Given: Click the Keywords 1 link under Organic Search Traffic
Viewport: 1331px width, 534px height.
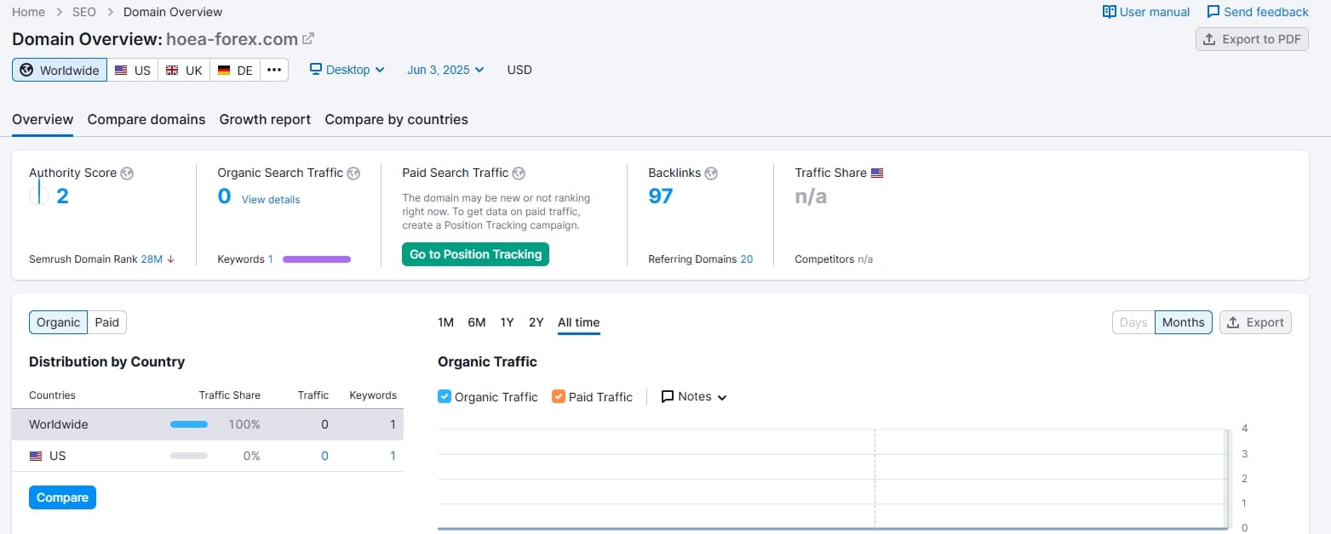Looking at the screenshot, I should [270, 259].
